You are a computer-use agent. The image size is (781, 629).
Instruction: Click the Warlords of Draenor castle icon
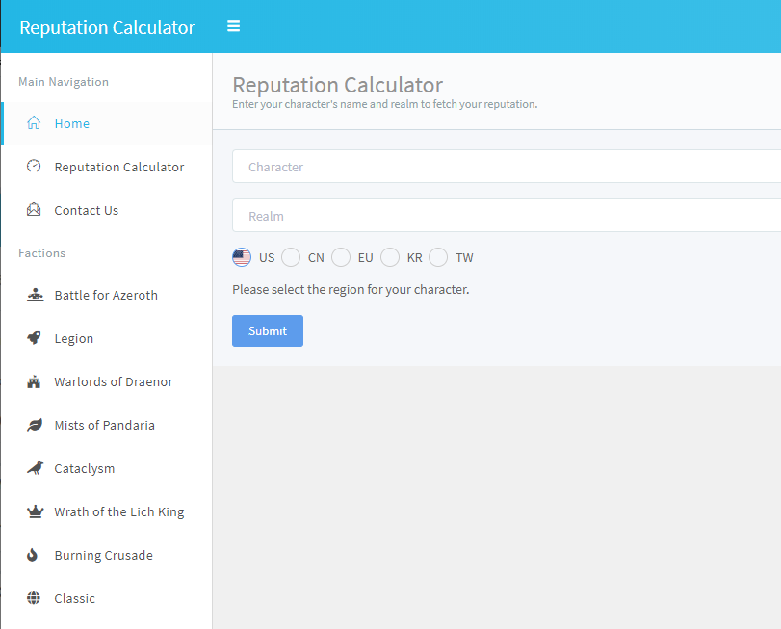[x=34, y=382]
